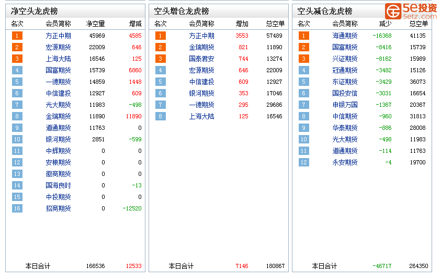The width and height of the screenshot is (441, 279).
Task: Click rank 16 badge beside 招商期货
Action: [17, 209]
